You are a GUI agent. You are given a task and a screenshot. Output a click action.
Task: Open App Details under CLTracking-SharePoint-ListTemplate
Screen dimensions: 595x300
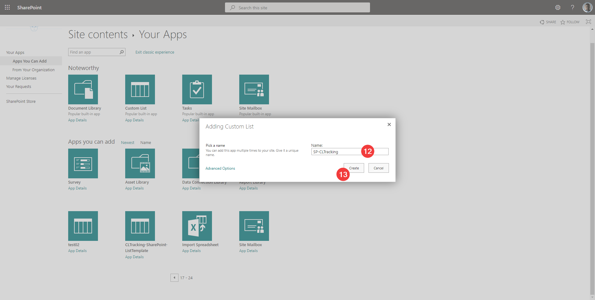(134, 257)
